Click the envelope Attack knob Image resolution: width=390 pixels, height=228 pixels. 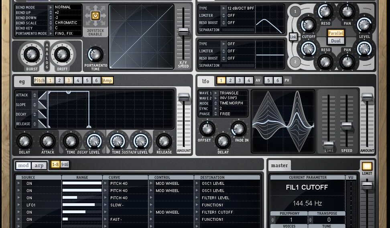click(x=47, y=141)
